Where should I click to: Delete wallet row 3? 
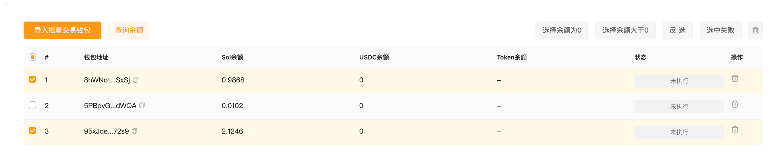735,130
